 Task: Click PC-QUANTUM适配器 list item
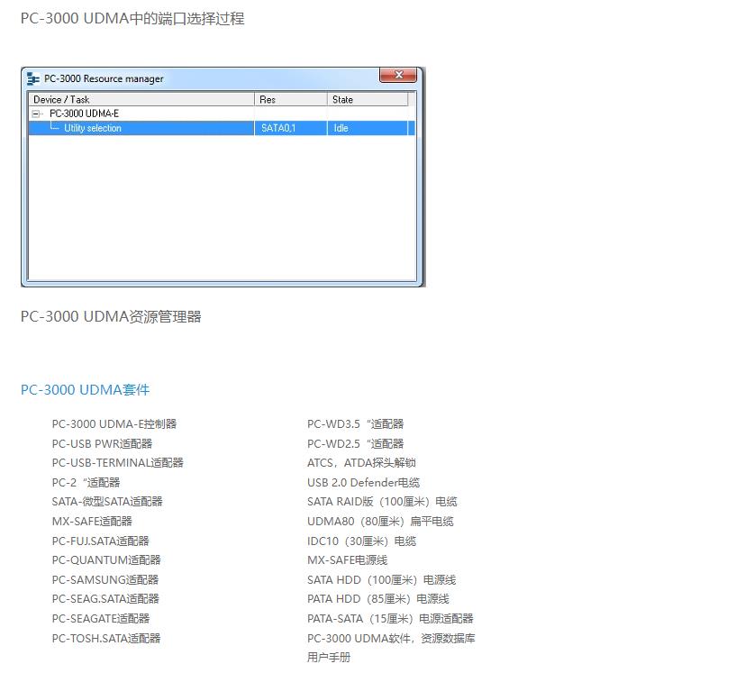click(x=106, y=560)
